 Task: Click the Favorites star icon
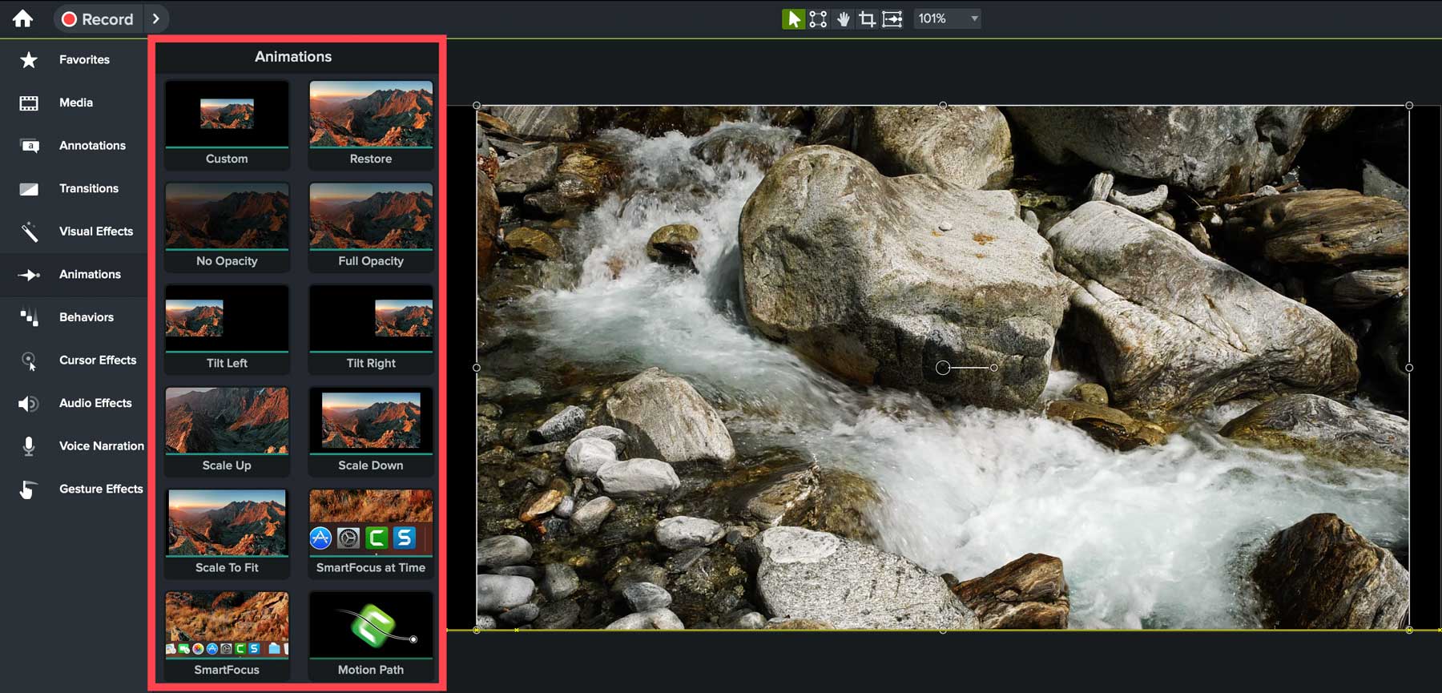click(29, 59)
